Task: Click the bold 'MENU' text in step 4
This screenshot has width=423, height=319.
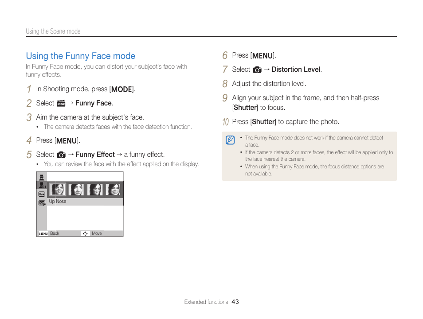Action: click(67, 141)
